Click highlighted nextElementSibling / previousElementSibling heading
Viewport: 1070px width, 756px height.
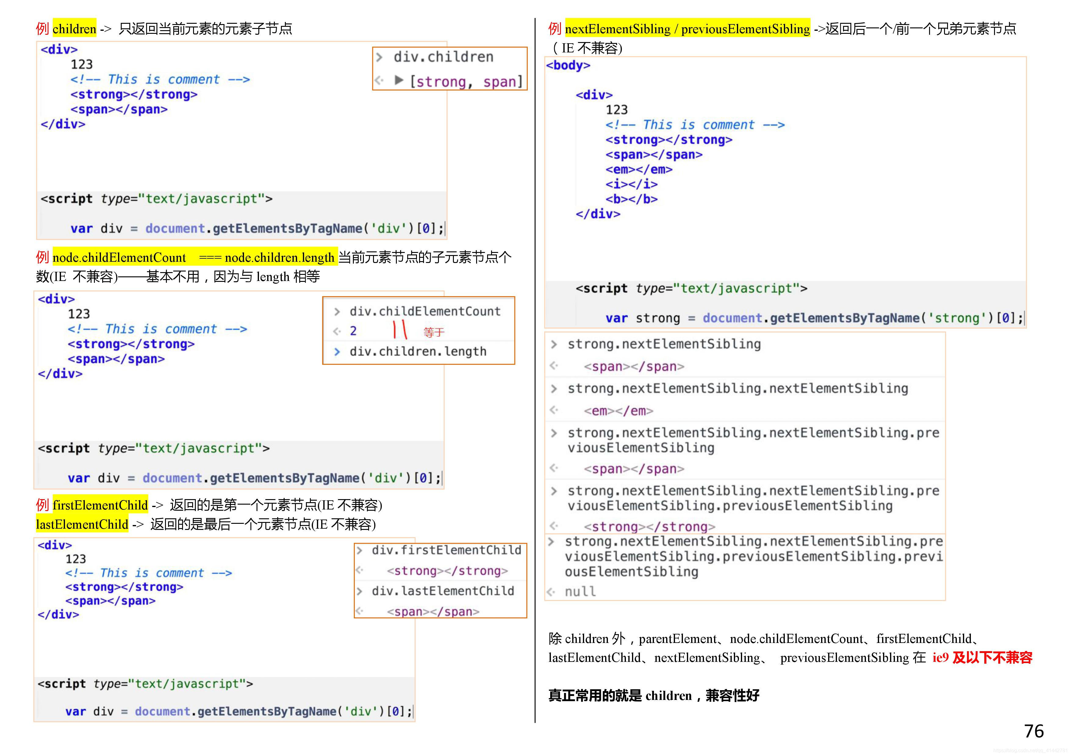(688, 29)
